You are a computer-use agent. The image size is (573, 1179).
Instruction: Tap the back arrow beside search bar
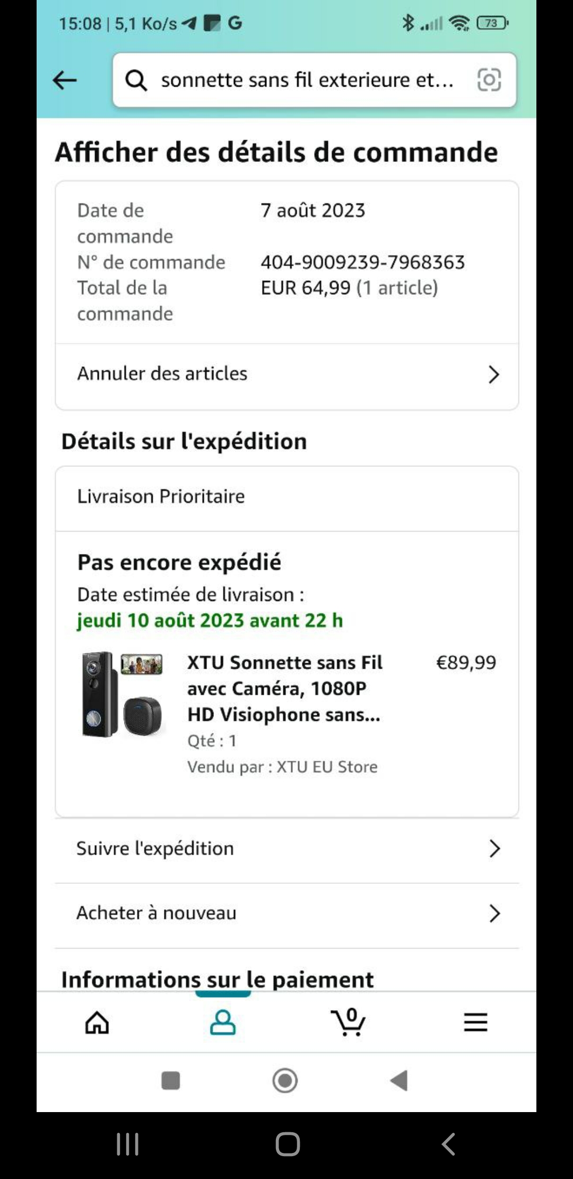(x=65, y=81)
